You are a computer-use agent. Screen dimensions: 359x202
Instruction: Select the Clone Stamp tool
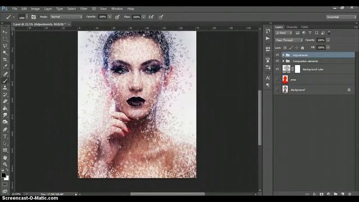coord(5,88)
